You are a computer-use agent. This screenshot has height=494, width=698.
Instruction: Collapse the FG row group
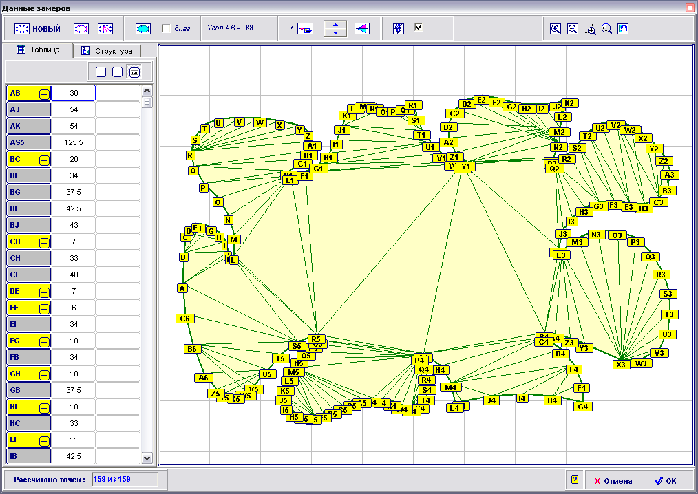tap(43, 341)
